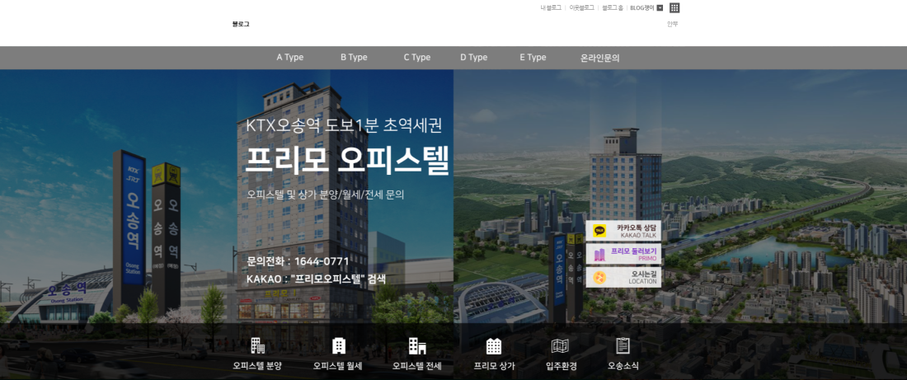
Task: Click 문의전화 : 1644-0771 text
Action: coord(298,261)
